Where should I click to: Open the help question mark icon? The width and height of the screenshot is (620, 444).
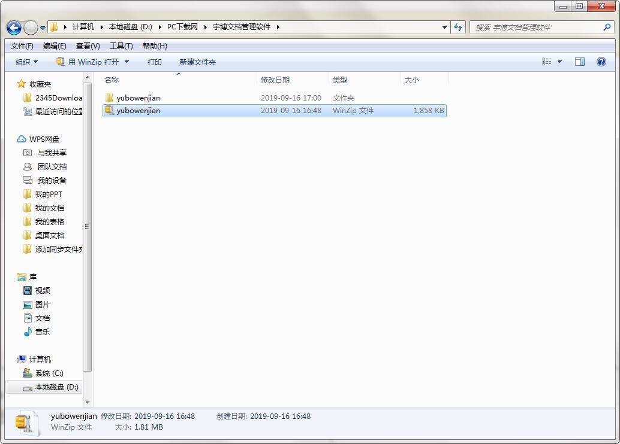tap(601, 62)
